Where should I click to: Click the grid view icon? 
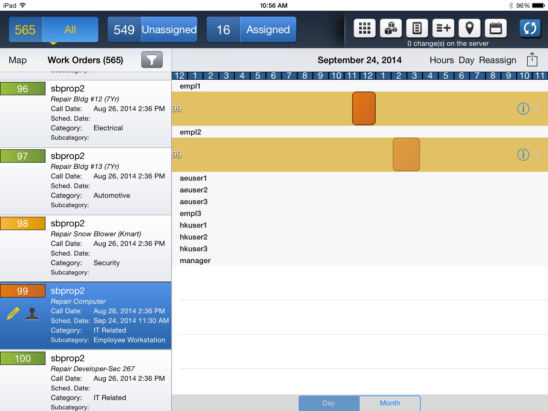pos(364,29)
